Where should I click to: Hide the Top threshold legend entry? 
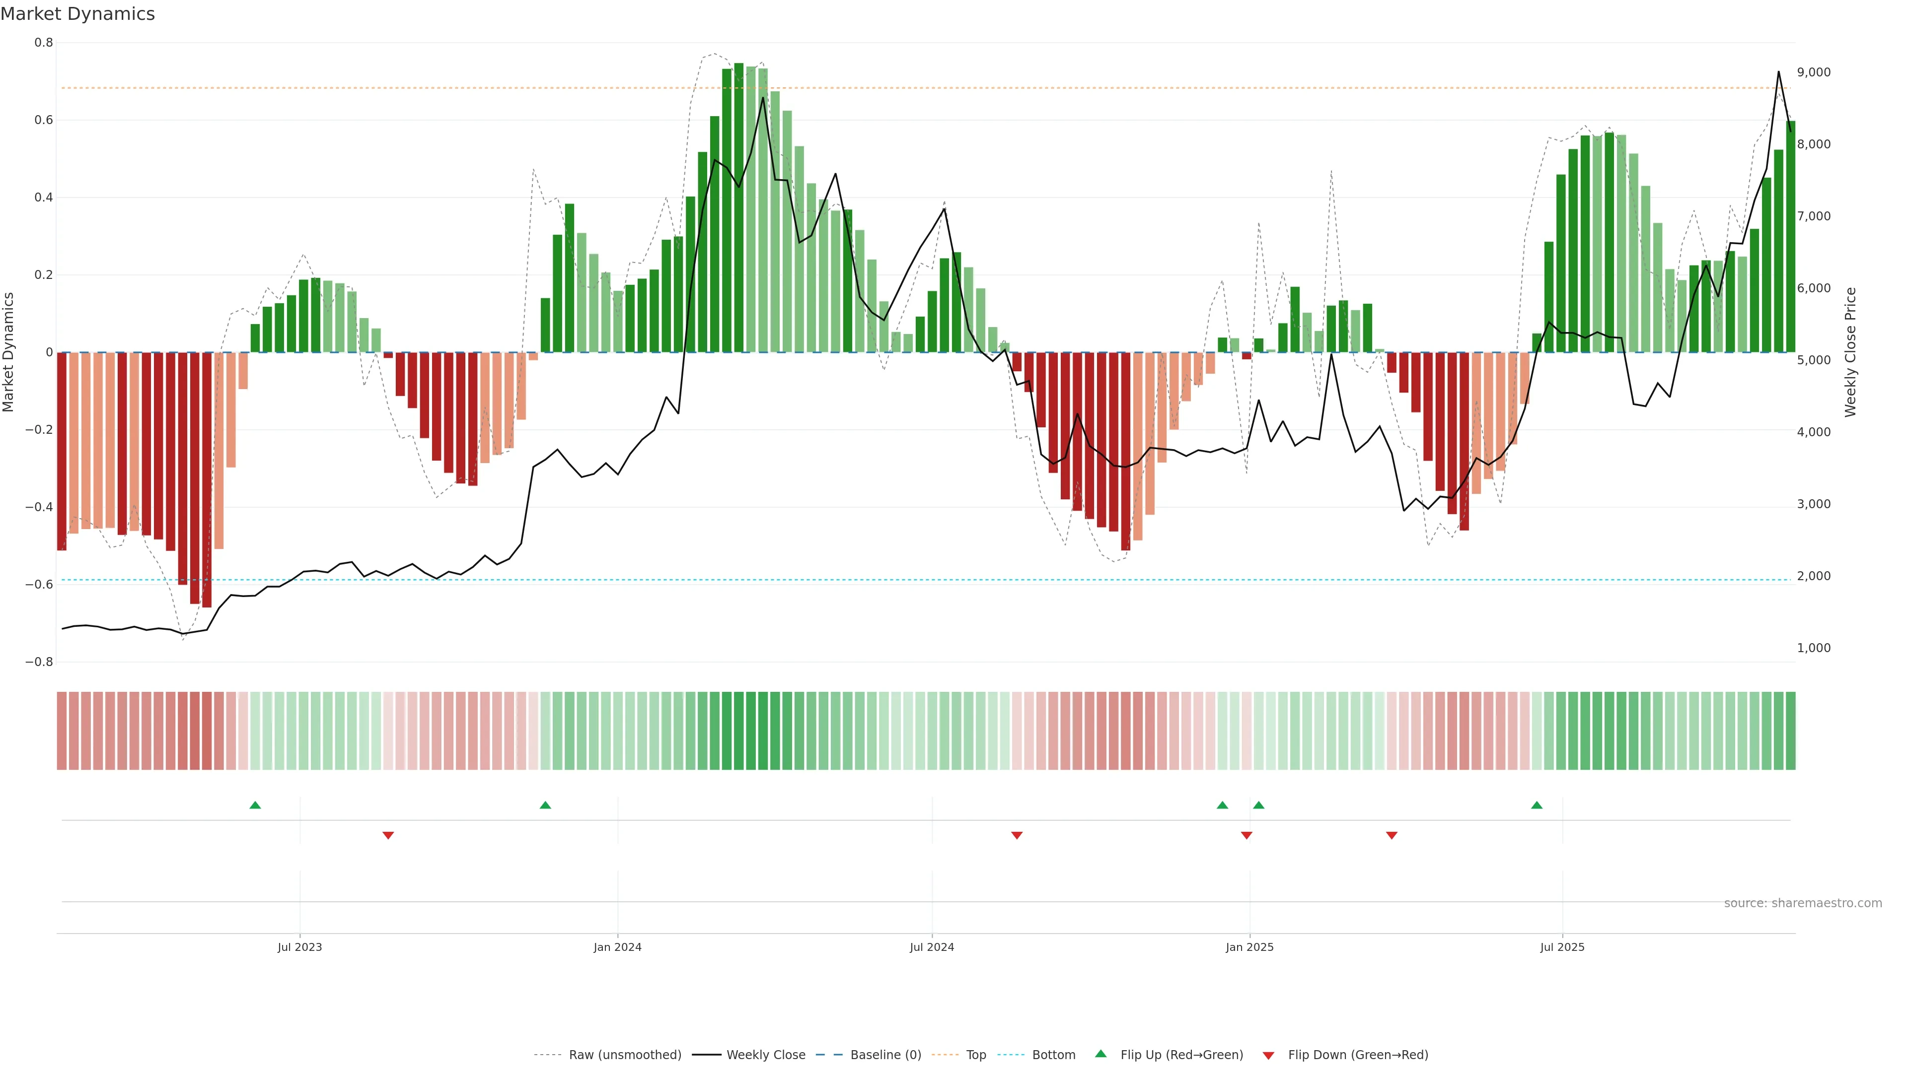976,1055
